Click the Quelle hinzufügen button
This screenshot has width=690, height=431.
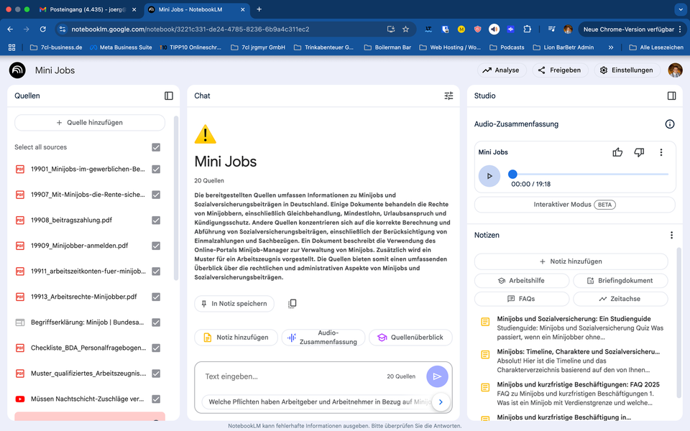[89, 123]
